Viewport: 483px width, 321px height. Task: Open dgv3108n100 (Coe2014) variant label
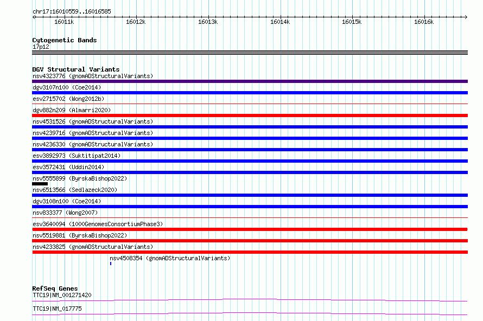tap(67, 201)
